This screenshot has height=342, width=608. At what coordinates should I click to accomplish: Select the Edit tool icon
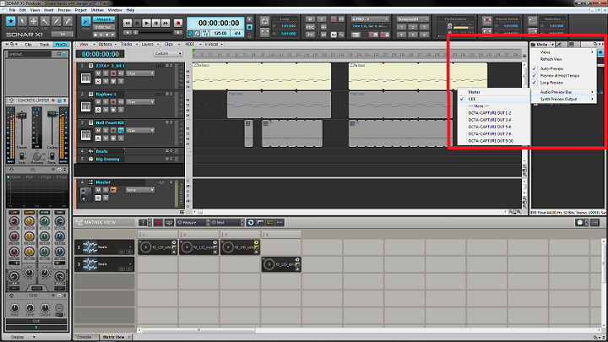point(45,22)
